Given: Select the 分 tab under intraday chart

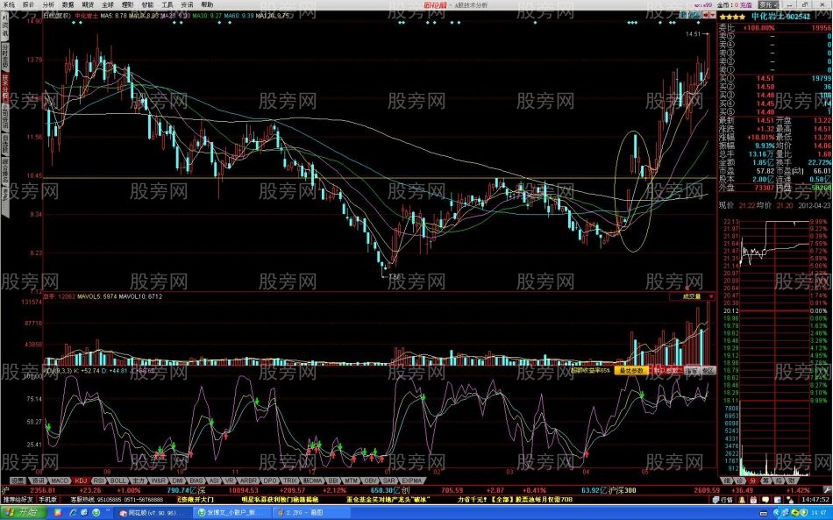Looking at the screenshot, I should (x=753, y=481).
